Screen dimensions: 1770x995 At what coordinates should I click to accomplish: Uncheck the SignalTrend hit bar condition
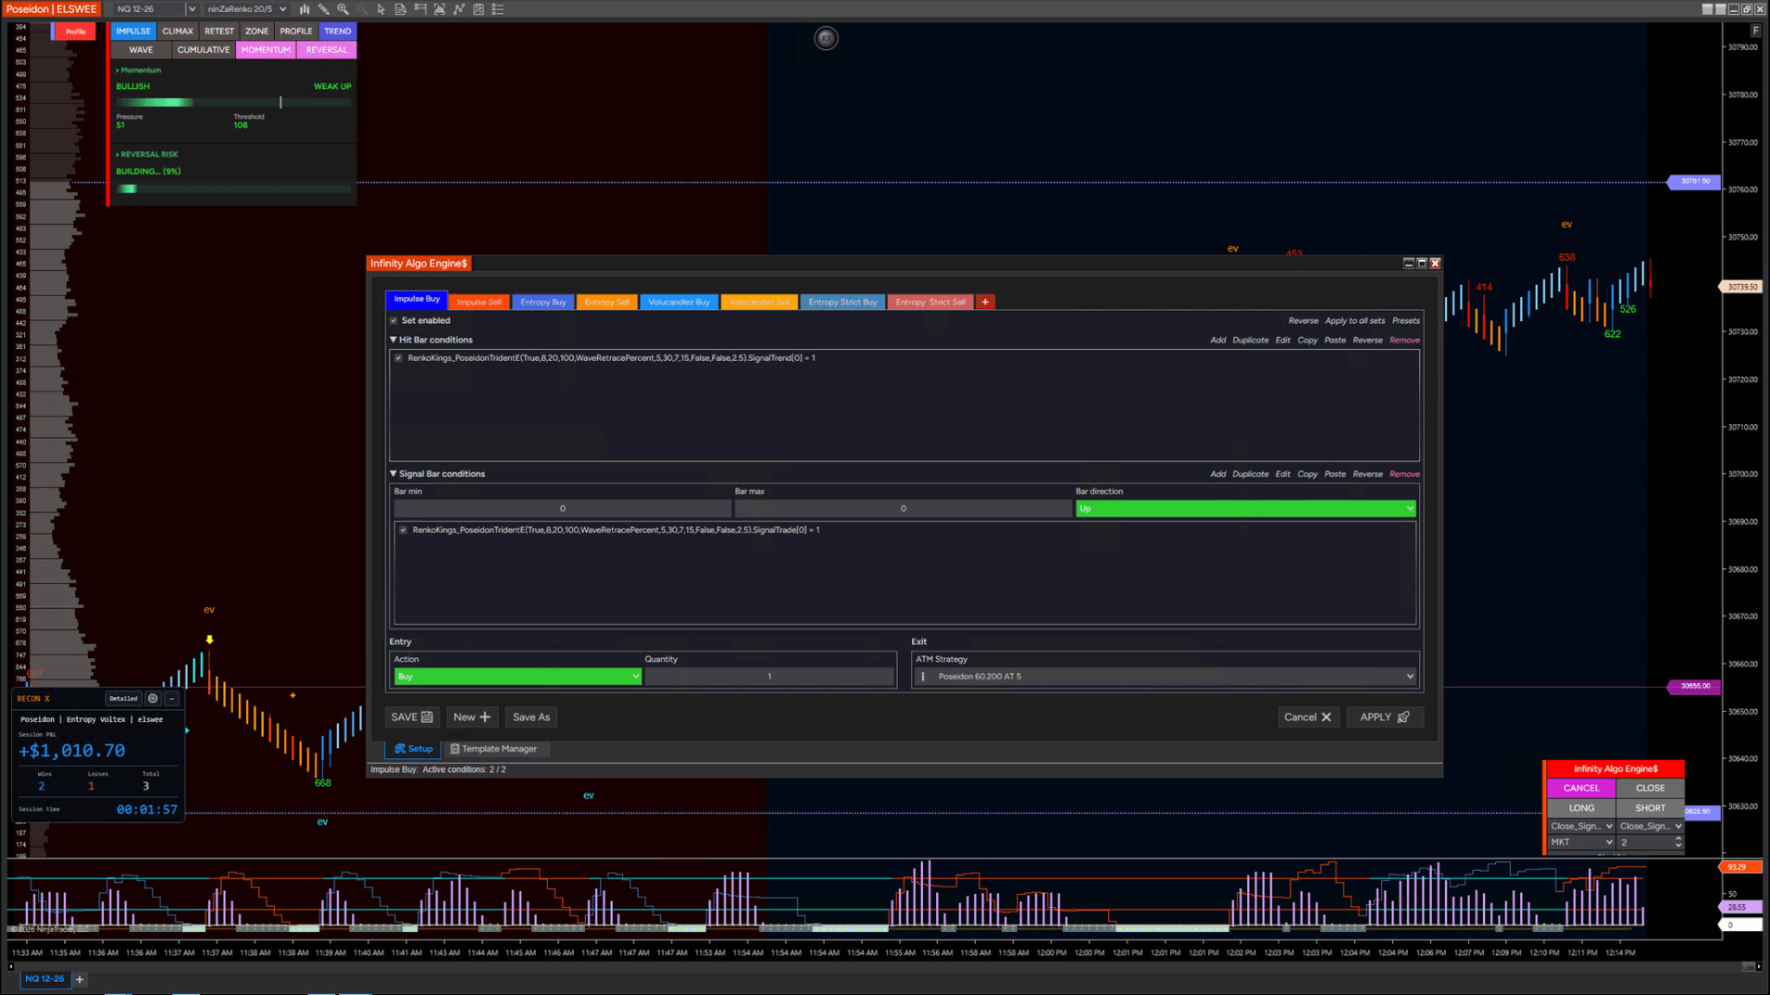pyautogui.click(x=398, y=358)
